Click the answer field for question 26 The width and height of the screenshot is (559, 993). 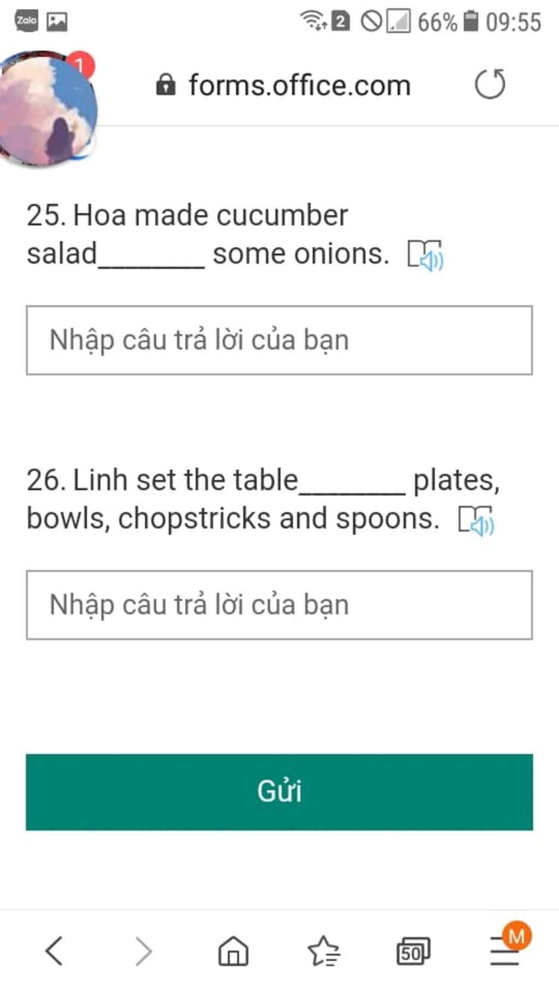coord(279,605)
